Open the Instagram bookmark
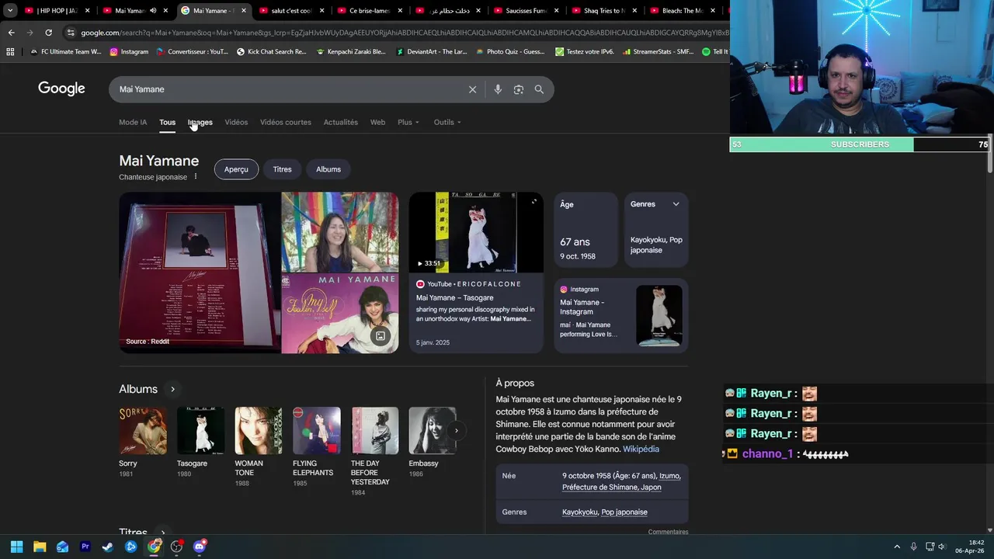The image size is (994, 559). click(x=129, y=52)
